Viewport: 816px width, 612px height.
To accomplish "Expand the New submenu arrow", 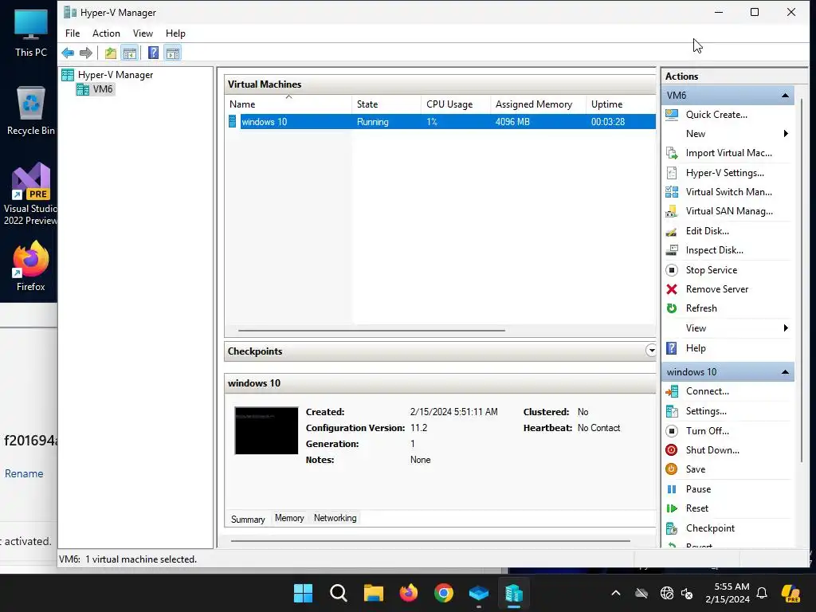I will pos(786,134).
